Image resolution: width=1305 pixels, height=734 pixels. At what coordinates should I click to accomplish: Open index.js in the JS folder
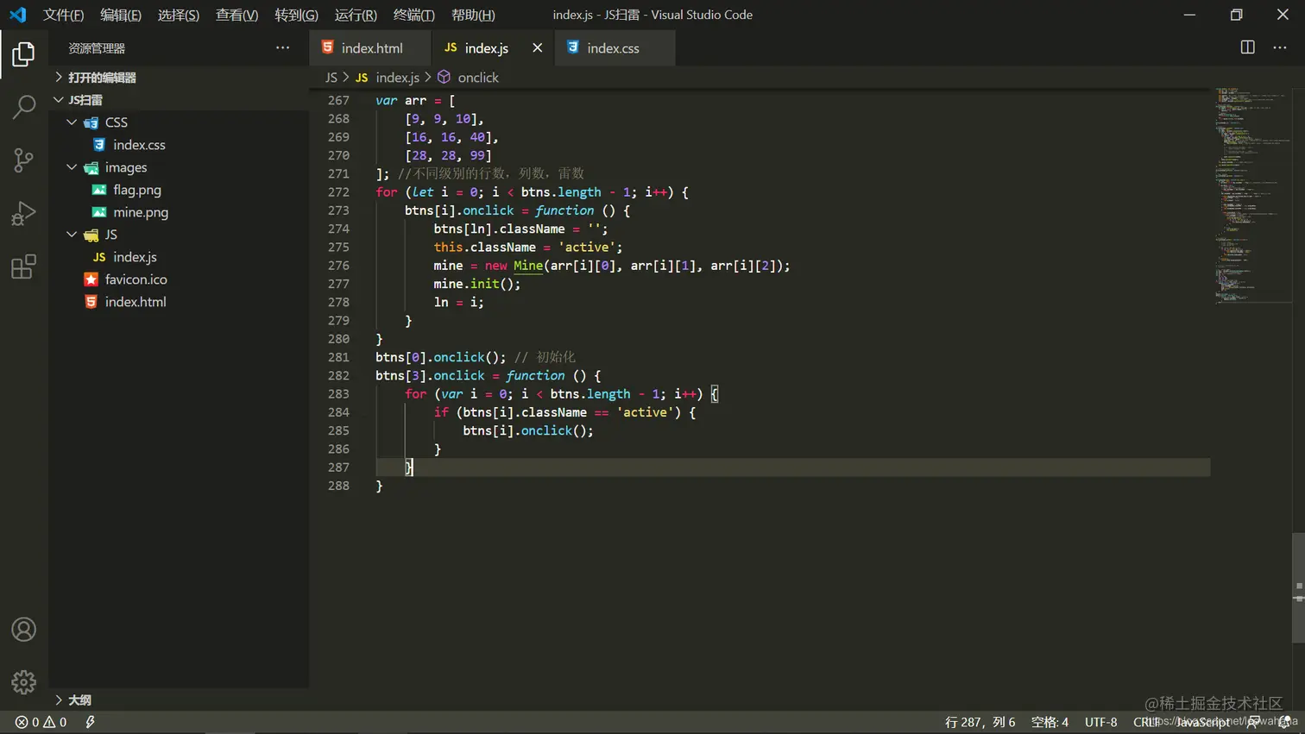pyautogui.click(x=135, y=257)
